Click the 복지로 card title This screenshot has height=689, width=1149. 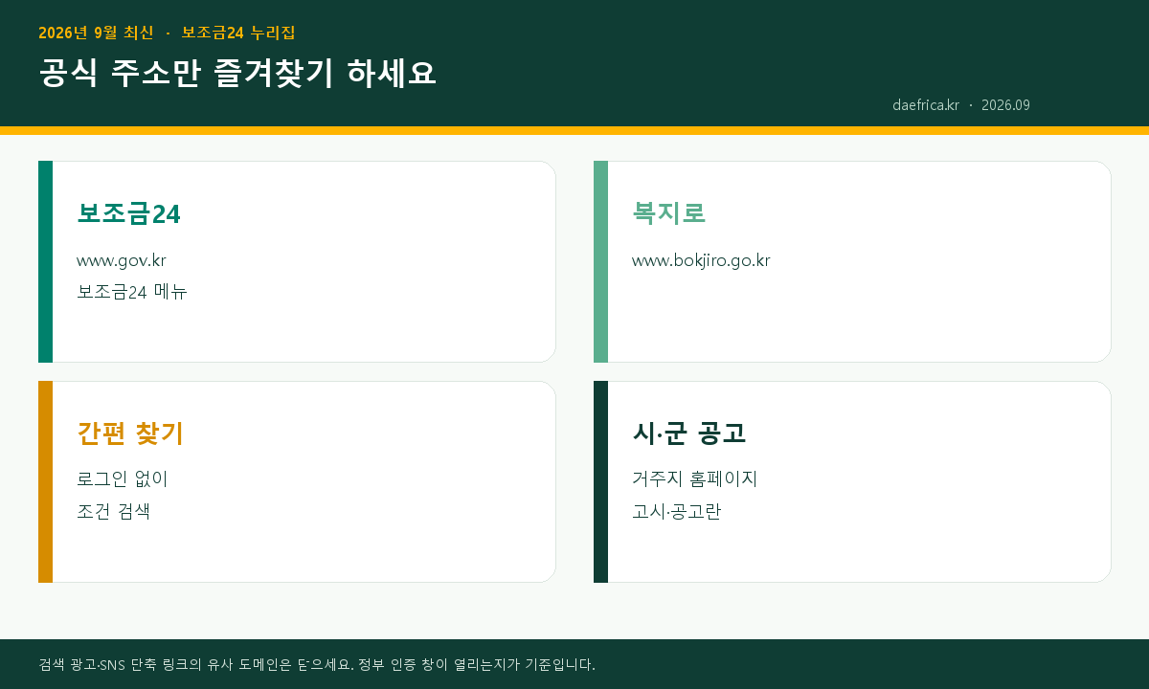pos(669,212)
